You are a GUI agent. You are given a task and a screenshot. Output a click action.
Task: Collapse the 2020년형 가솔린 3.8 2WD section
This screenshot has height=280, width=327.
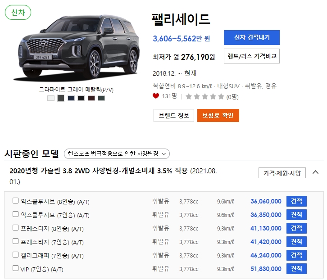316,172
